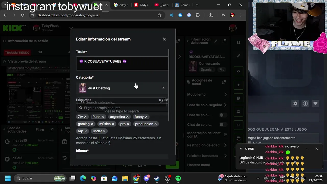Remove the gaming tag
The width and height of the screenshot is (327, 184).
point(92,124)
